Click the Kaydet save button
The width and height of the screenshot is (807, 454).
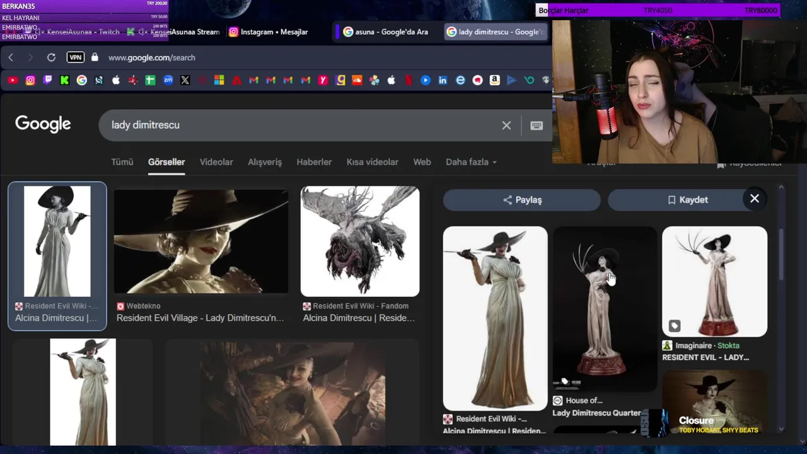pyautogui.click(x=687, y=200)
